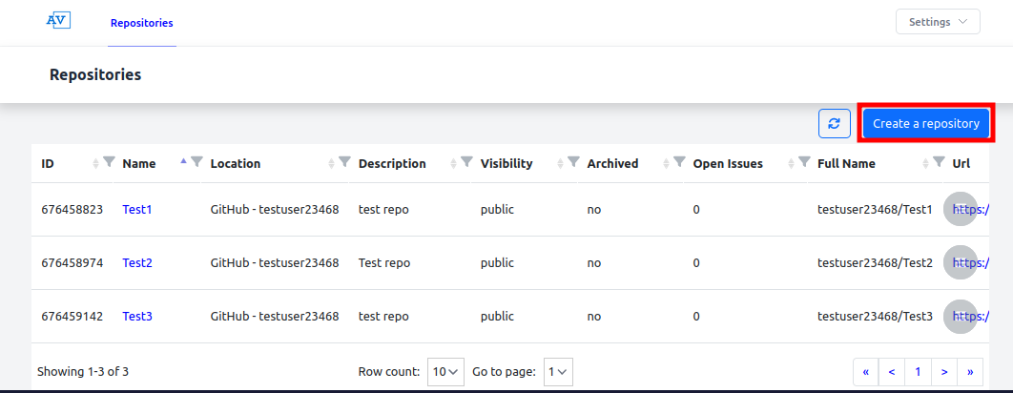
Task: Sort by Open Issues sort arrows
Action: pyautogui.click(x=792, y=163)
